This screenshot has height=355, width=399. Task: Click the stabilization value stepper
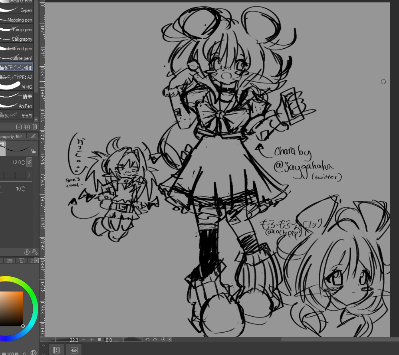(x=23, y=189)
